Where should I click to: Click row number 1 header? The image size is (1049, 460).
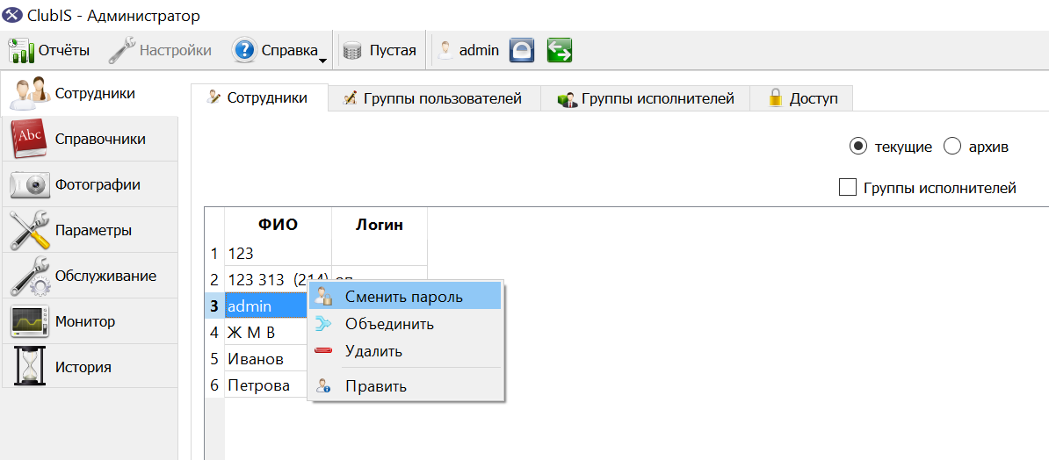pos(214,254)
